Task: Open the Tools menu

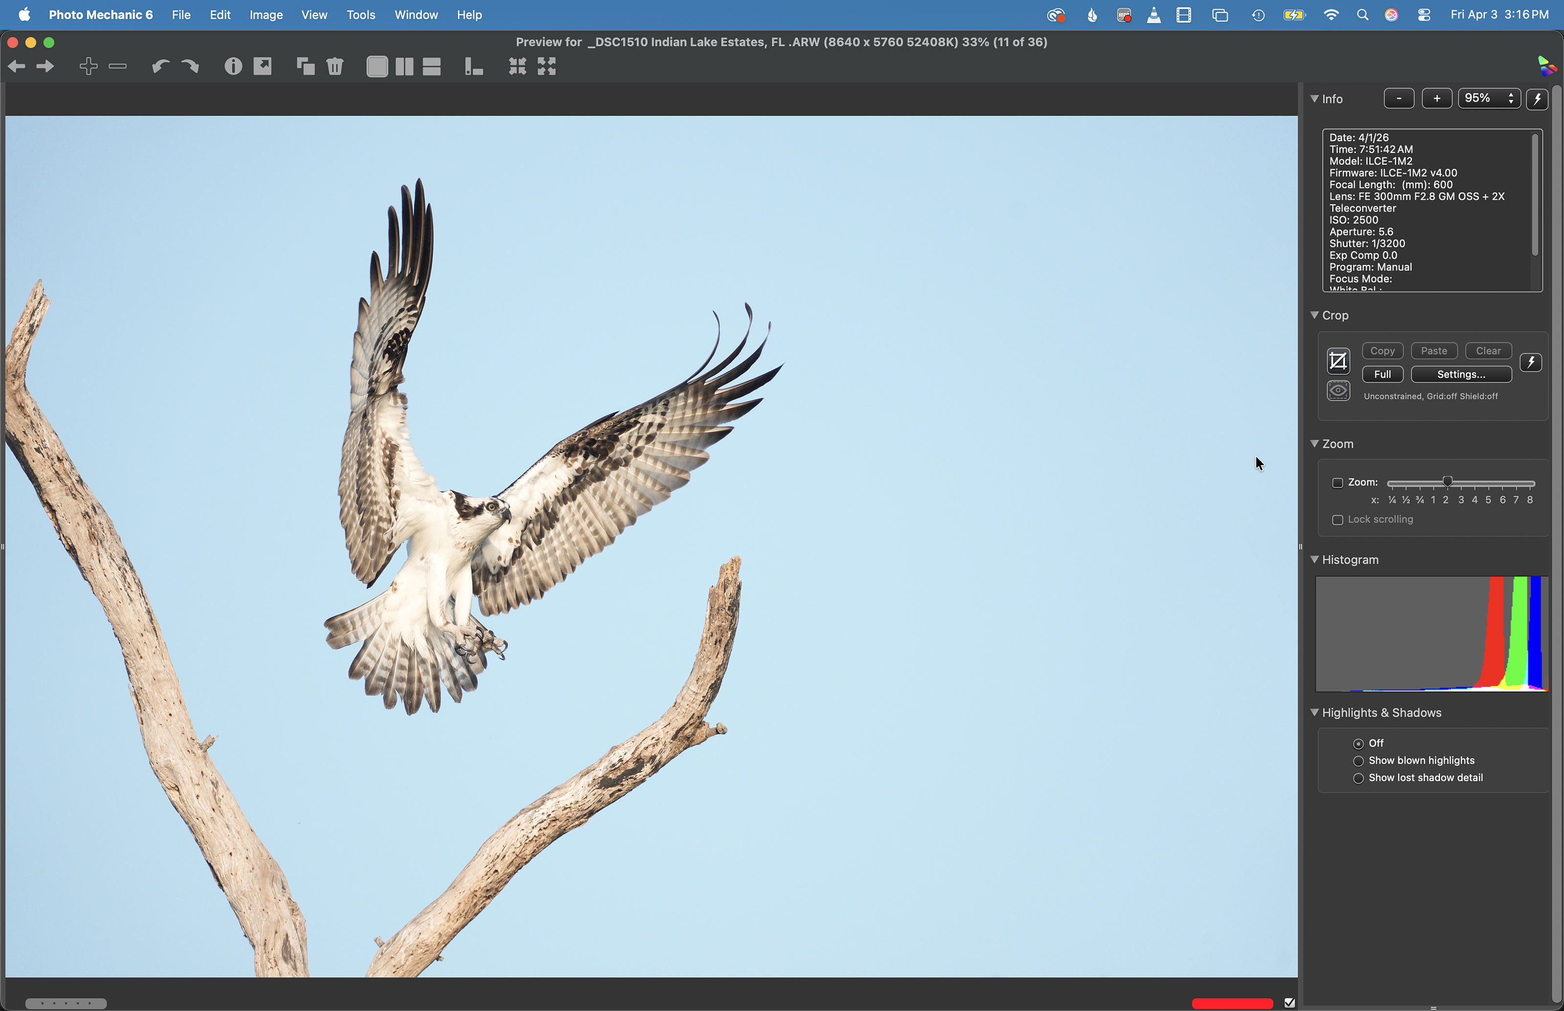Action: 361,15
